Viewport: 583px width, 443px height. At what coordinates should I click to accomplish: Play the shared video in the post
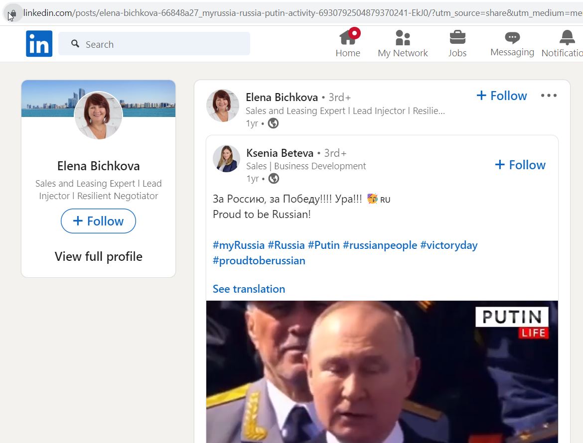tap(382, 372)
